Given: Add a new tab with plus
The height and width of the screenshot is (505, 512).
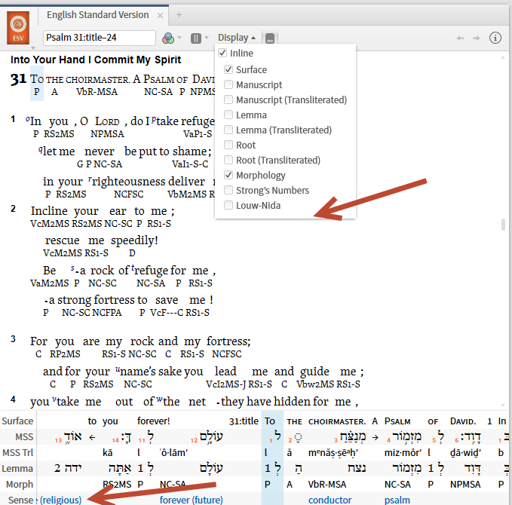Looking at the screenshot, I should coord(179,14).
